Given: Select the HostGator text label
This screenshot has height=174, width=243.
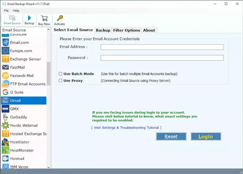Looking at the screenshot, I should click(20, 142).
